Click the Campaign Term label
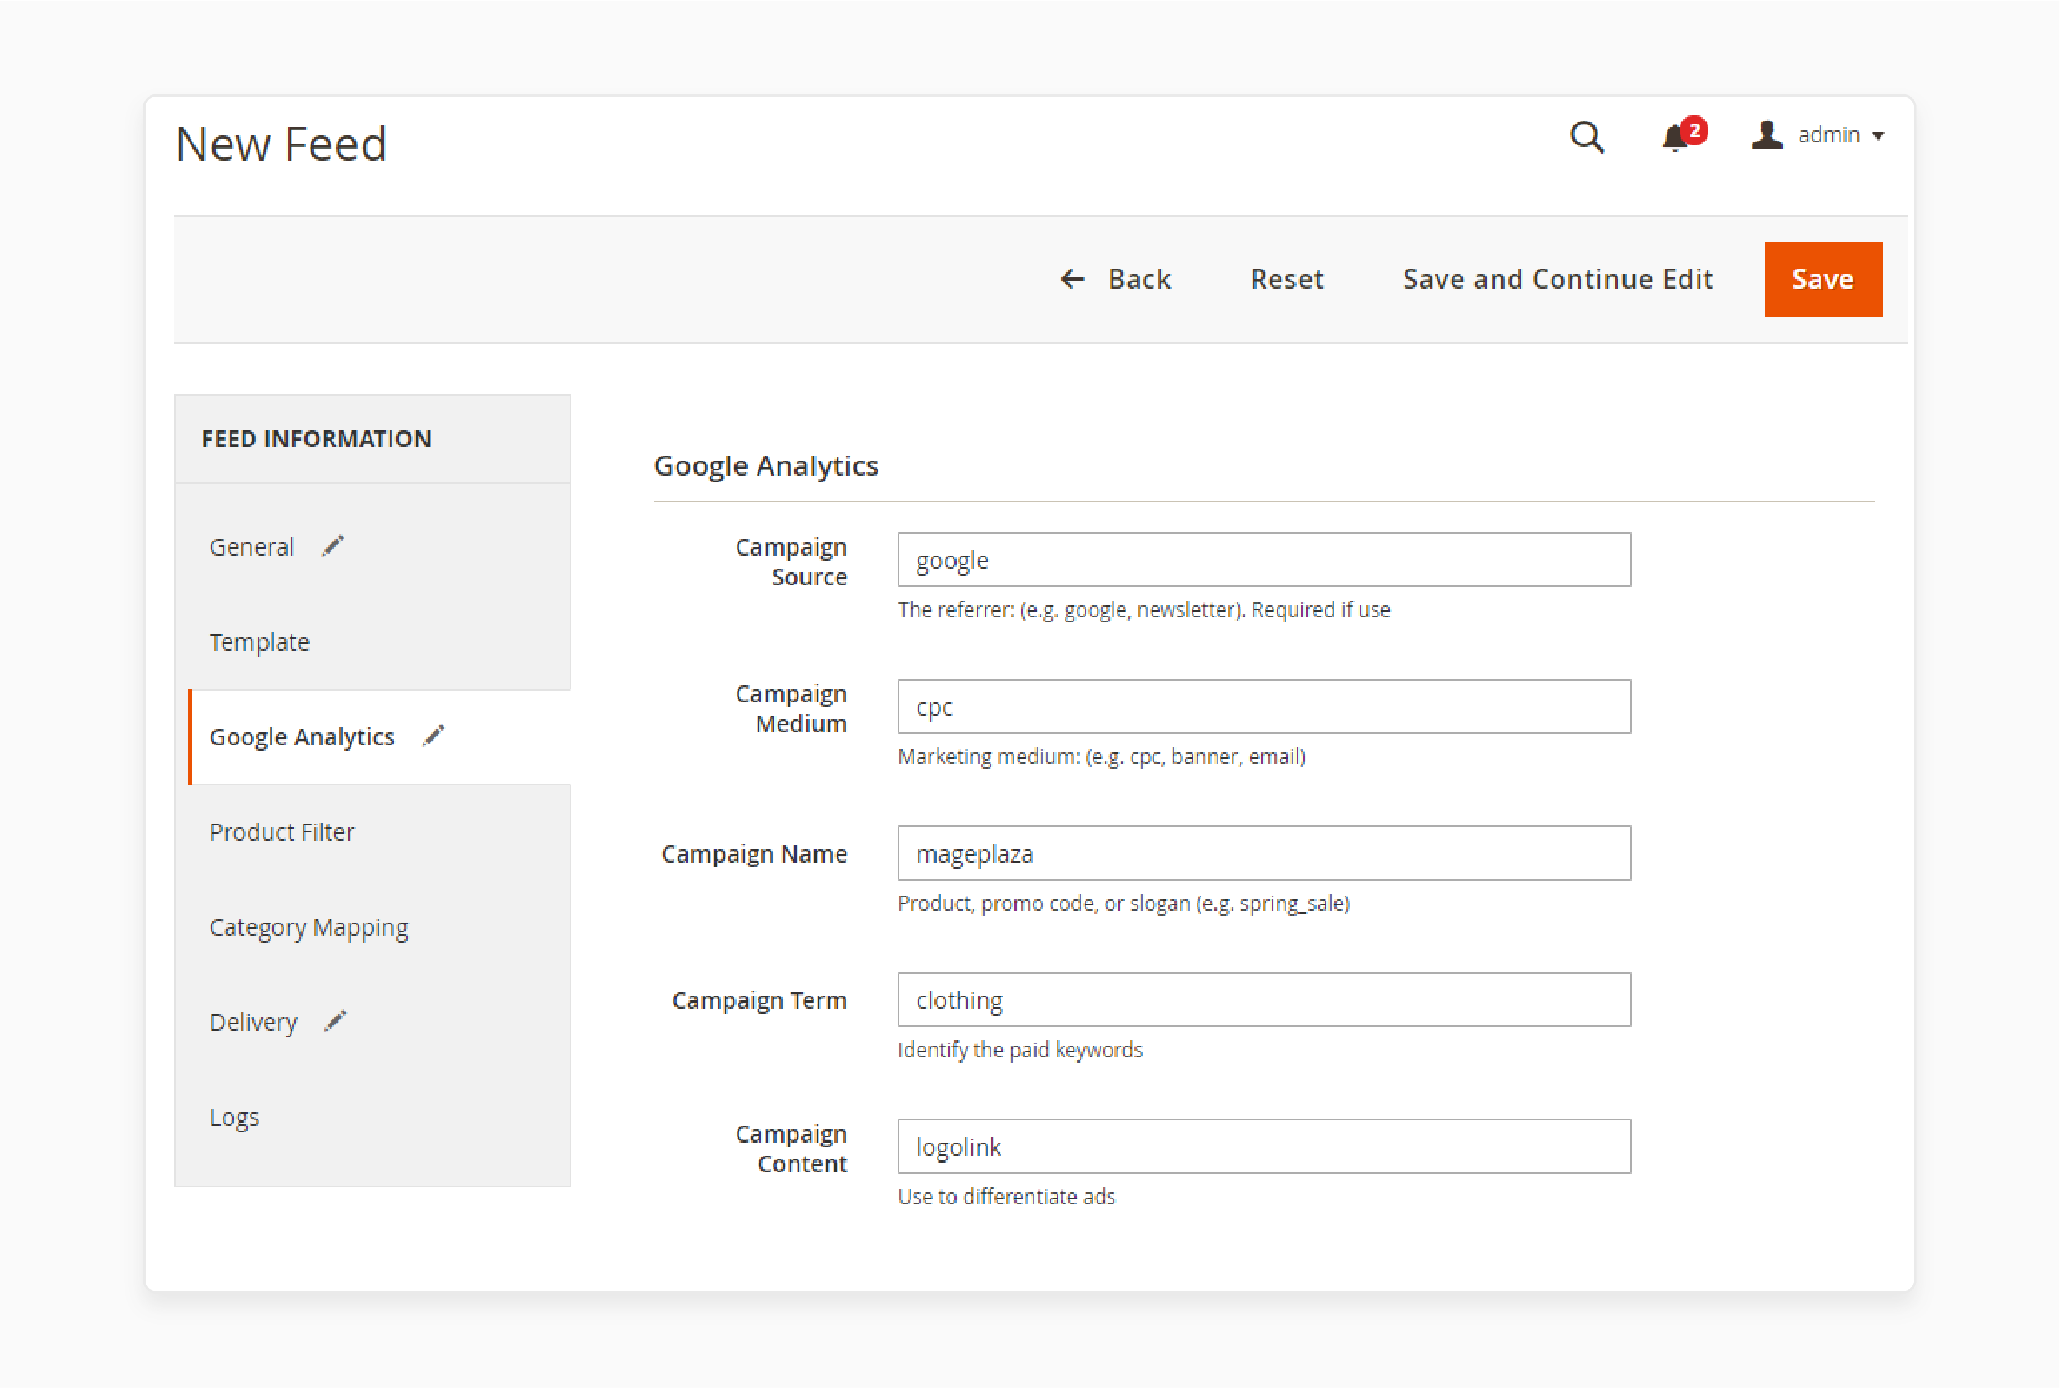Image resolution: width=2060 pixels, height=1388 pixels. (x=759, y=1001)
